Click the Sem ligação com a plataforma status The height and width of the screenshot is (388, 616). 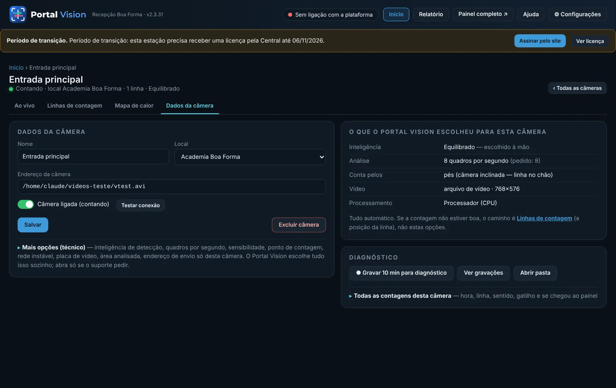click(330, 15)
